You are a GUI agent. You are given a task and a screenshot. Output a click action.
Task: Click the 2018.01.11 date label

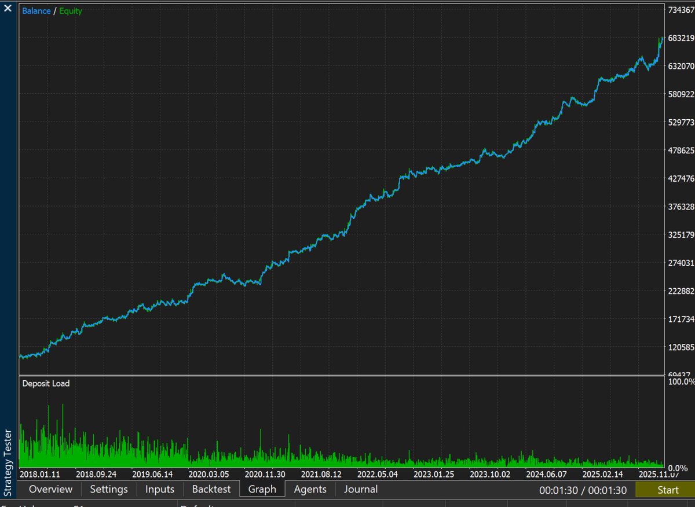(x=39, y=474)
